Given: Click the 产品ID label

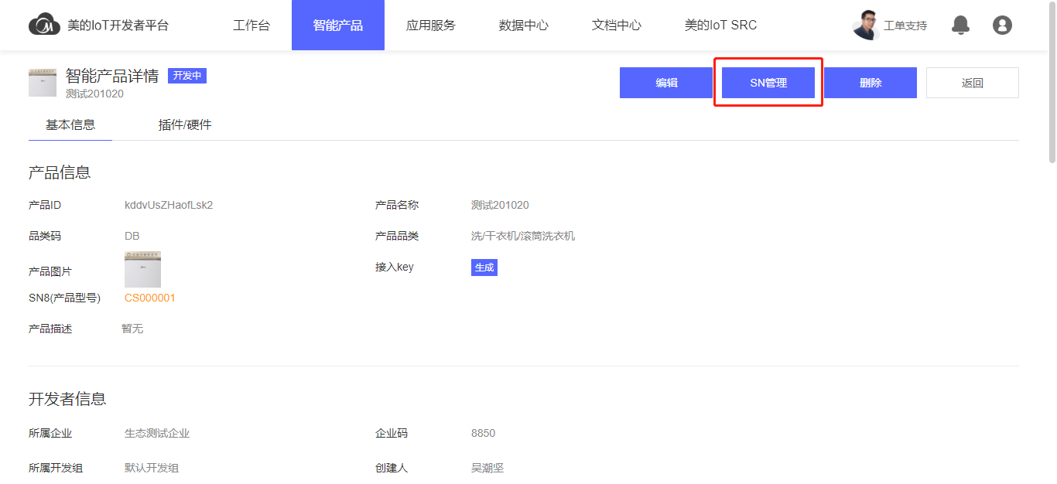Looking at the screenshot, I should click(45, 205).
